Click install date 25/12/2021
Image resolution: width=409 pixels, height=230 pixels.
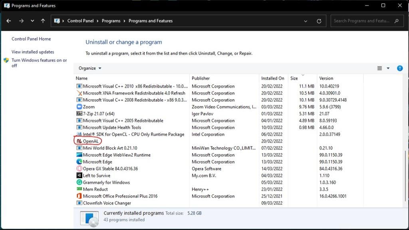coord(272,196)
